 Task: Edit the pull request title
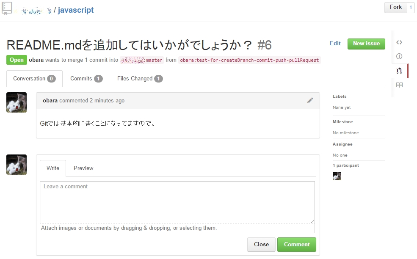(335, 44)
